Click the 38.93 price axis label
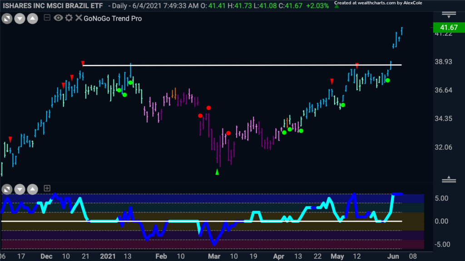The height and width of the screenshot is (261, 465). (x=443, y=62)
